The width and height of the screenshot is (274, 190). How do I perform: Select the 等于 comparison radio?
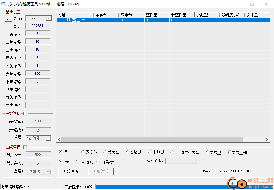(60, 161)
